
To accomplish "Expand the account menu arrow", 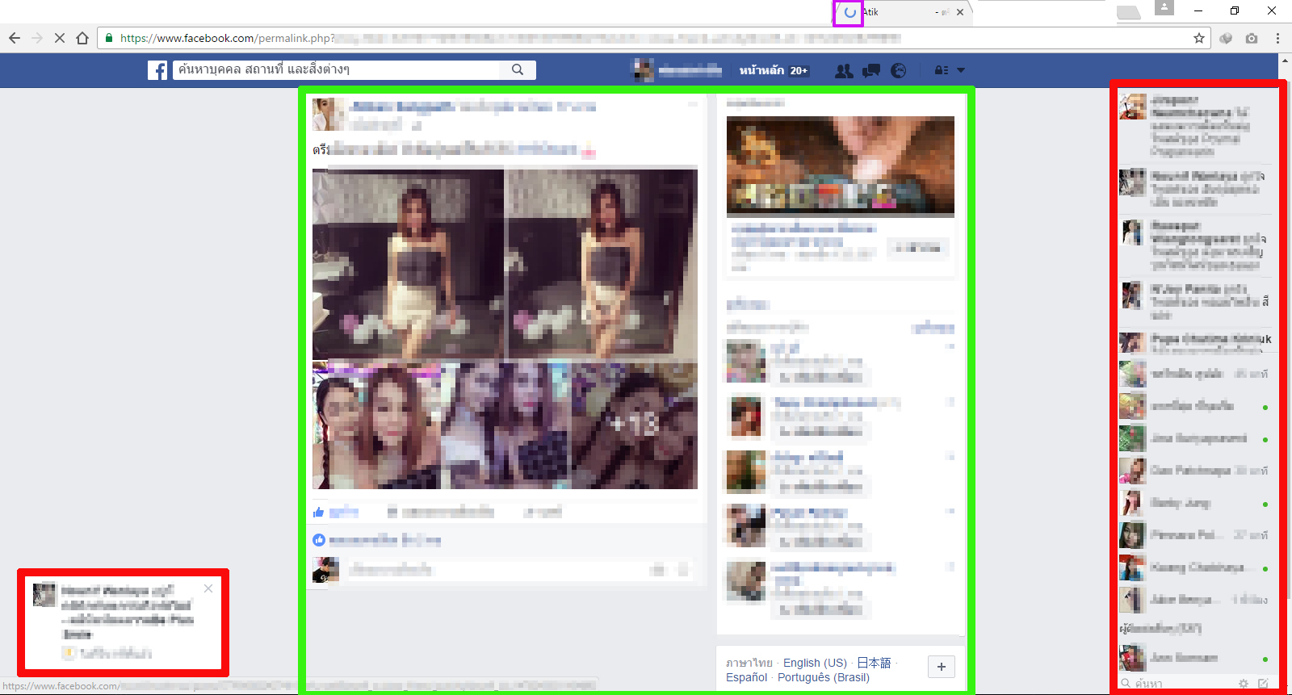I will pos(961,70).
